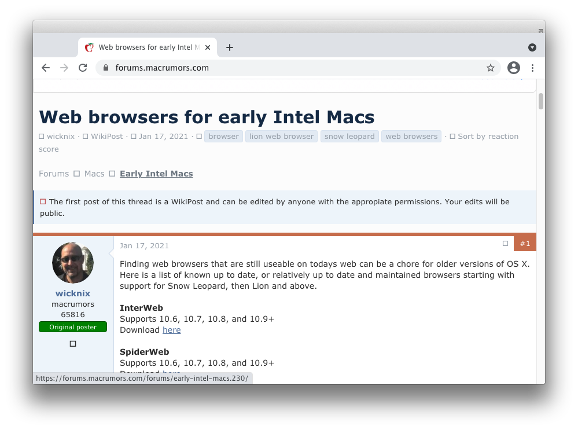
Task: Click the padlock site security icon
Action: pyautogui.click(x=106, y=68)
